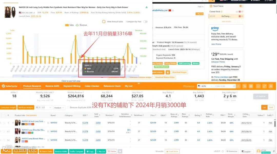Click the wine red wig thumbnail
This screenshot has width=277, height=154.
coord(18,131)
